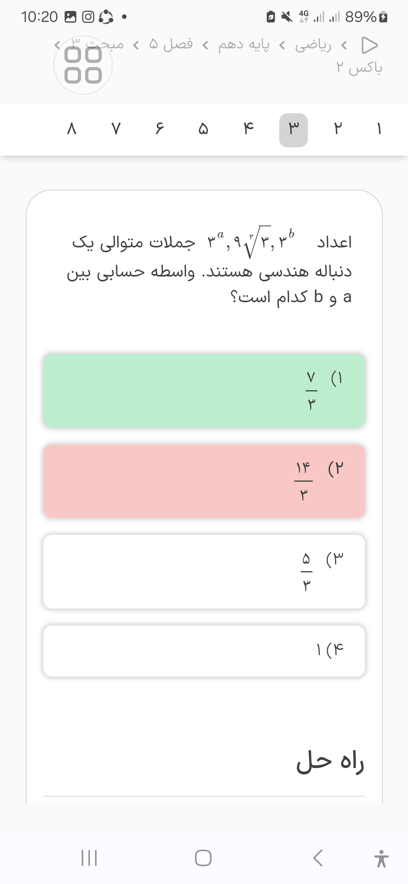The image size is (408, 884).
Task: Open the ریاضی breadcrumb link
Action: click(313, 45)
